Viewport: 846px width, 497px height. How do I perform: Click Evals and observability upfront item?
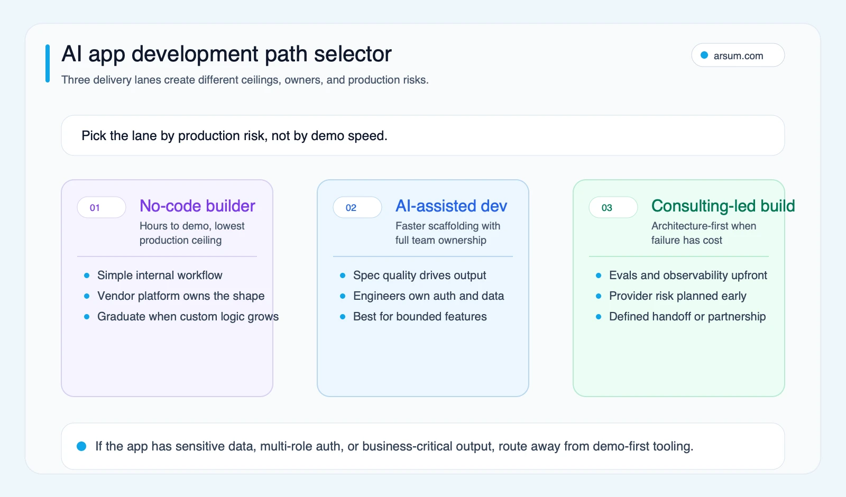tap(688, 275)
